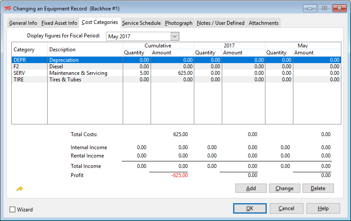Open the Fiscal Period dropdown arrow
The width and height of the screenshot is (351, 221).
click(x=175, y=37)
